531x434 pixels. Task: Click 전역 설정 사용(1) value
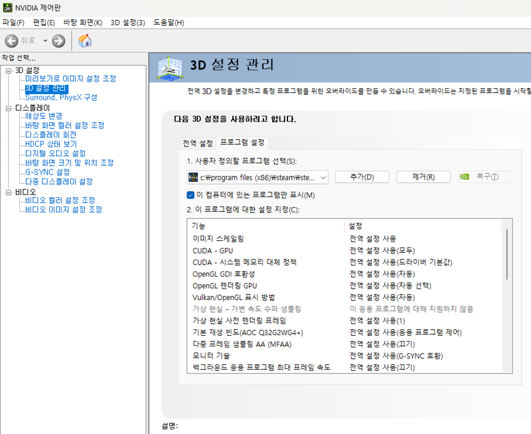point(377,321)
